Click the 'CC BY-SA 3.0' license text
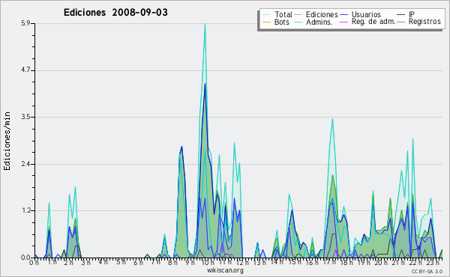450x277 pixels. (427, 271)
